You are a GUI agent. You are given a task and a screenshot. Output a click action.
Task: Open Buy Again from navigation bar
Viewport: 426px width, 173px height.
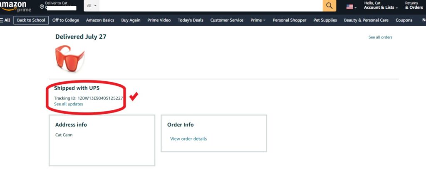[x=131, y=20]
